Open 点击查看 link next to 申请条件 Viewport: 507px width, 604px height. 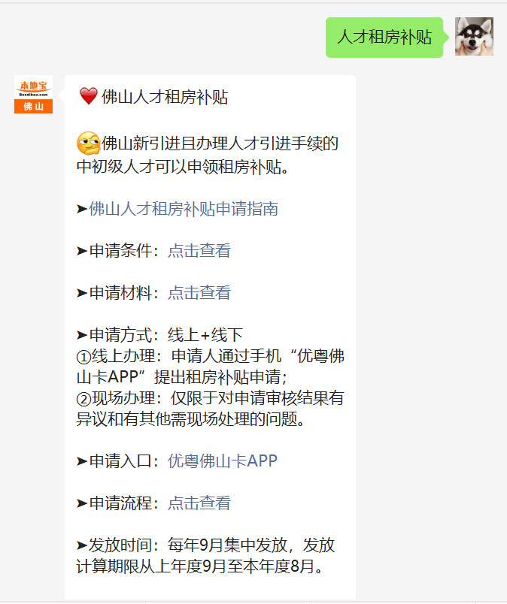click(x=199, y=251)
